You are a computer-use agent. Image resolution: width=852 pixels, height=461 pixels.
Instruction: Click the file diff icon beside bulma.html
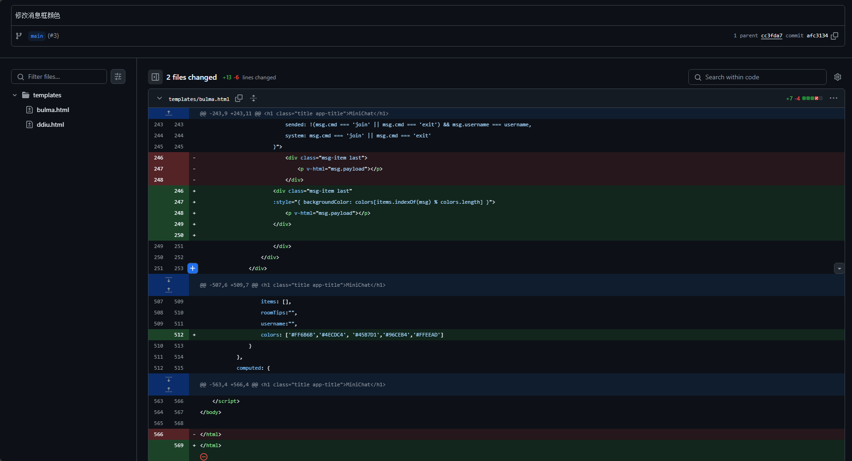point(30,110)
